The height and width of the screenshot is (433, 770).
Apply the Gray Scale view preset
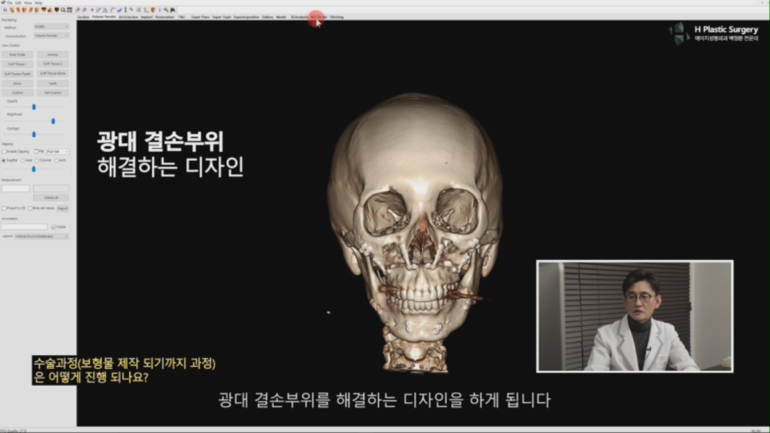17,55
